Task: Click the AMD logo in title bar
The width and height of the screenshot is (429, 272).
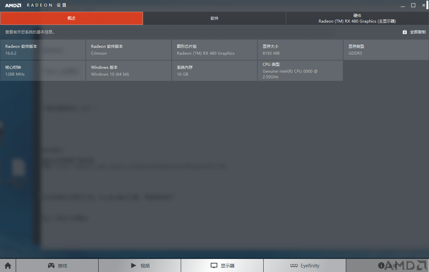Action: pyautogui.click(x=13, y=5)
